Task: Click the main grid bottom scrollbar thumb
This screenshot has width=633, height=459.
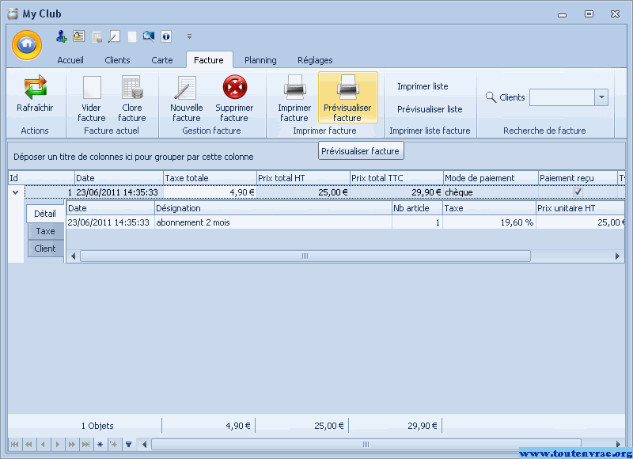Action: [366, 445]
